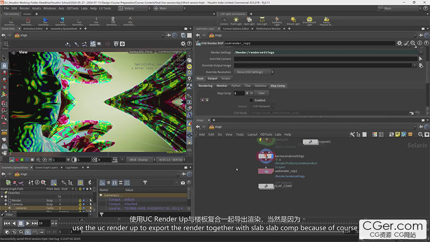
Task: Toggle visibility eye for Render prim
Action: [84, 200]
